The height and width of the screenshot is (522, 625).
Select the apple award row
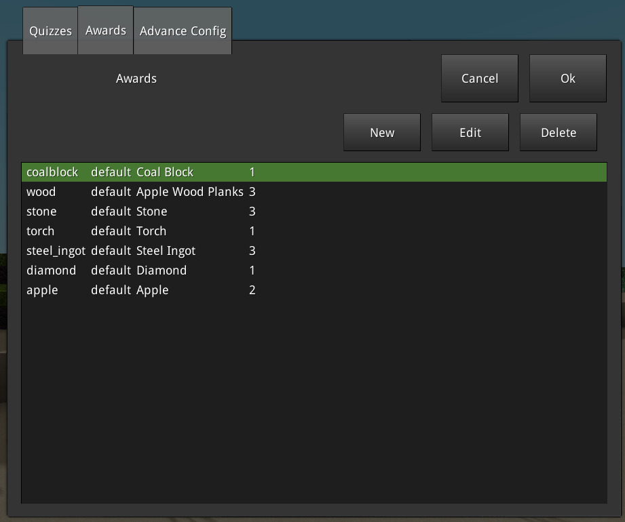[x=42, y=290]
